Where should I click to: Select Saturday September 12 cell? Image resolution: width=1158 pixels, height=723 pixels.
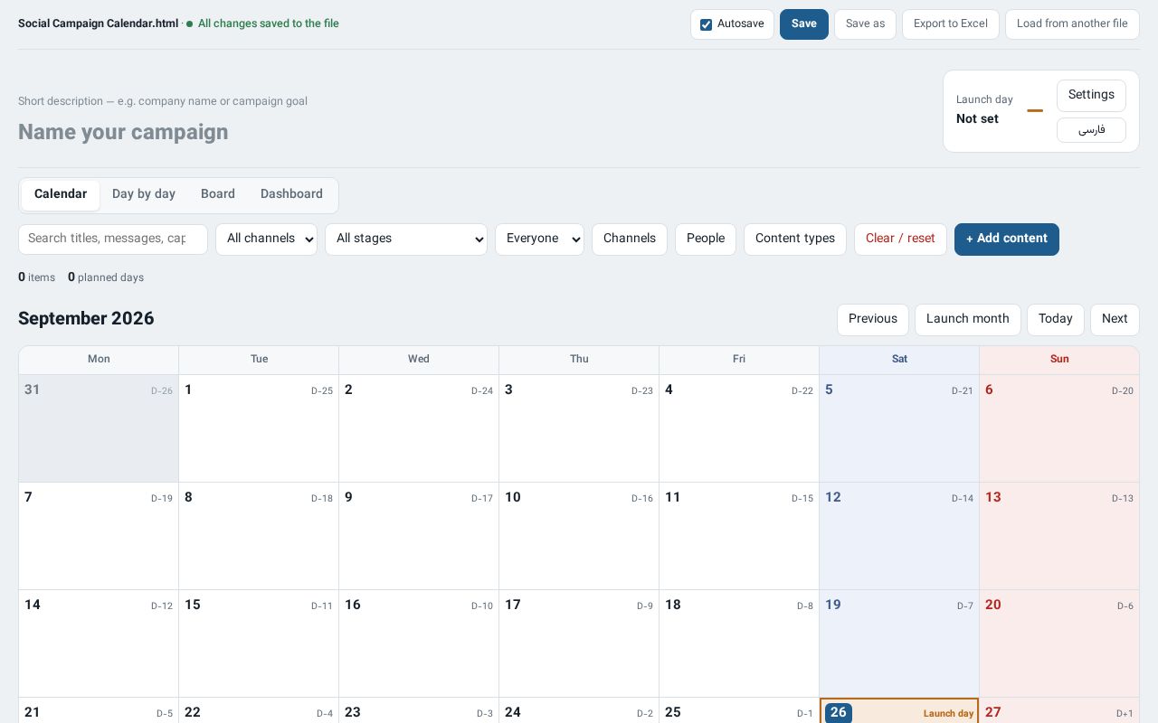899,536
